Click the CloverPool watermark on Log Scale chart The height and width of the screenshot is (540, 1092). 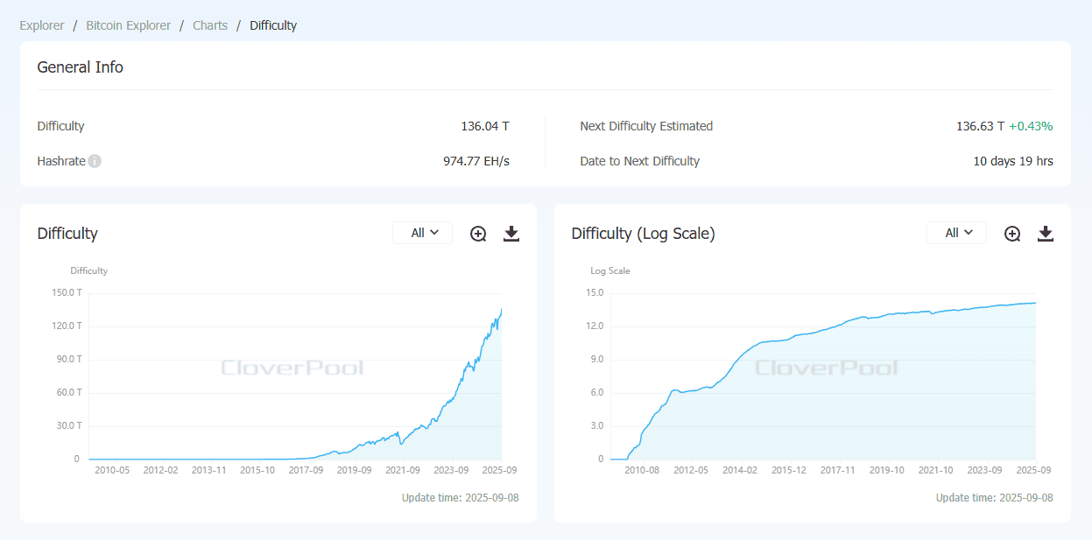click(x=827, y=368)
